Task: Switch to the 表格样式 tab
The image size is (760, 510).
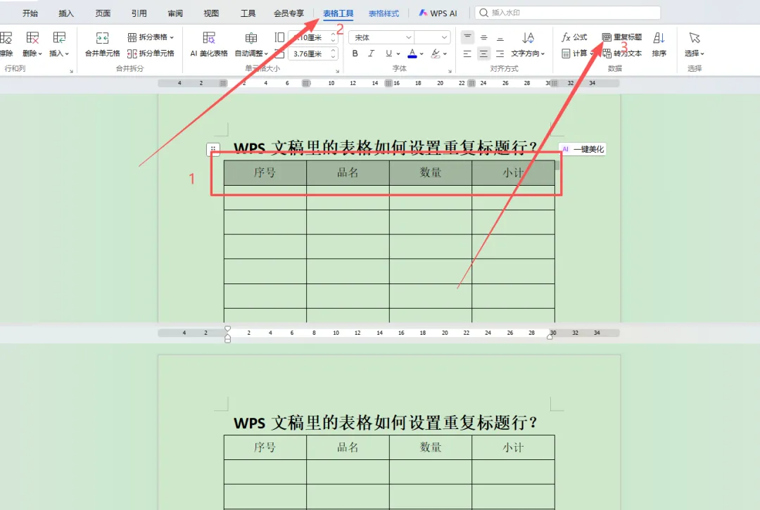Action: coord(384,13)
